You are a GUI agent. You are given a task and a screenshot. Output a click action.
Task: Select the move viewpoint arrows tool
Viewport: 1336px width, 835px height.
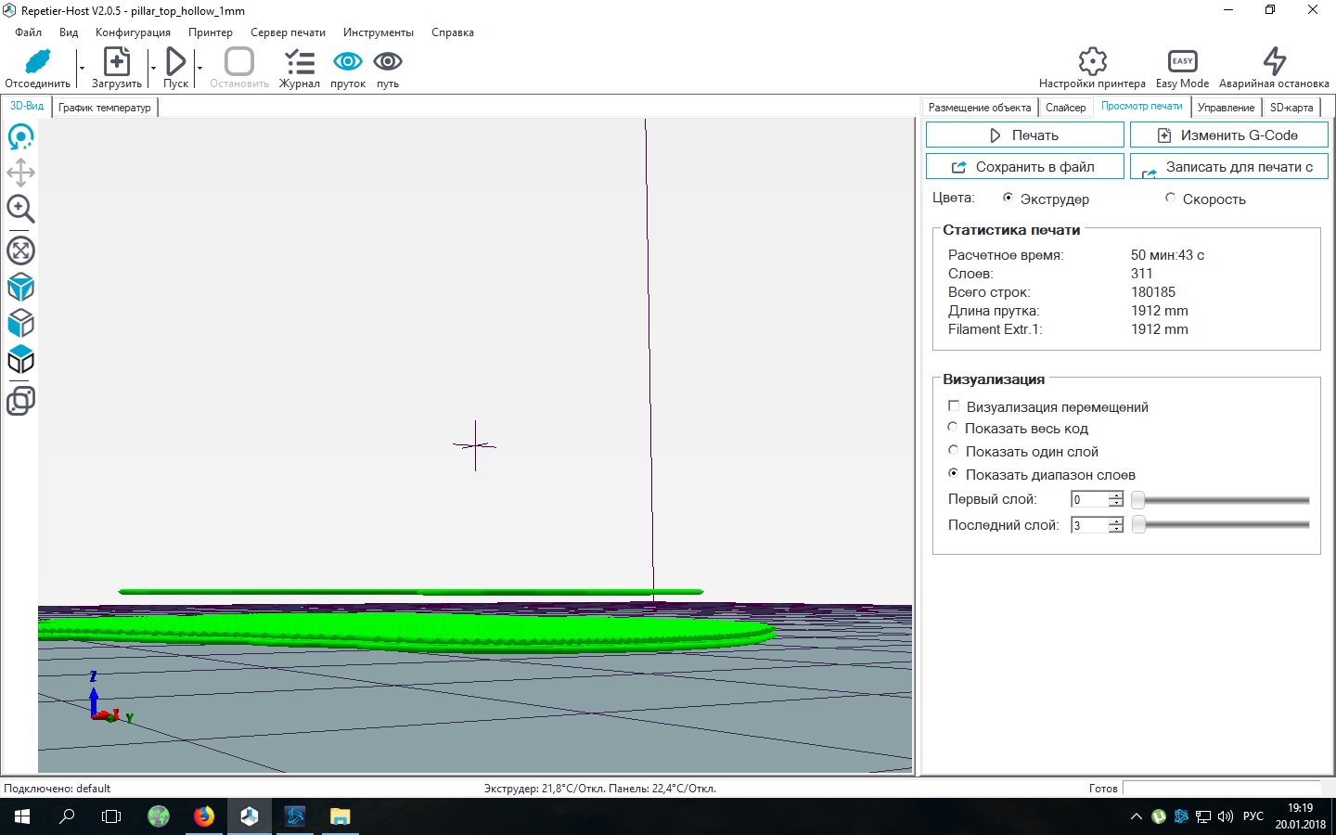(20, 173)
